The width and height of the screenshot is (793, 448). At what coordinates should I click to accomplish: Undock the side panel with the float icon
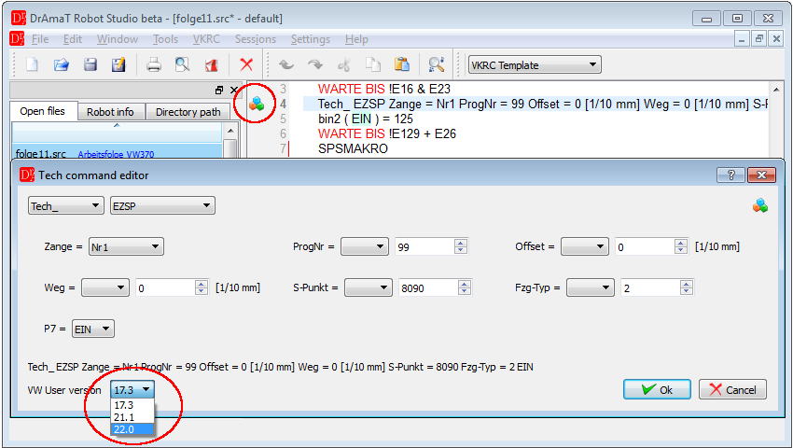pyautogui.click(x=219, y=91)
